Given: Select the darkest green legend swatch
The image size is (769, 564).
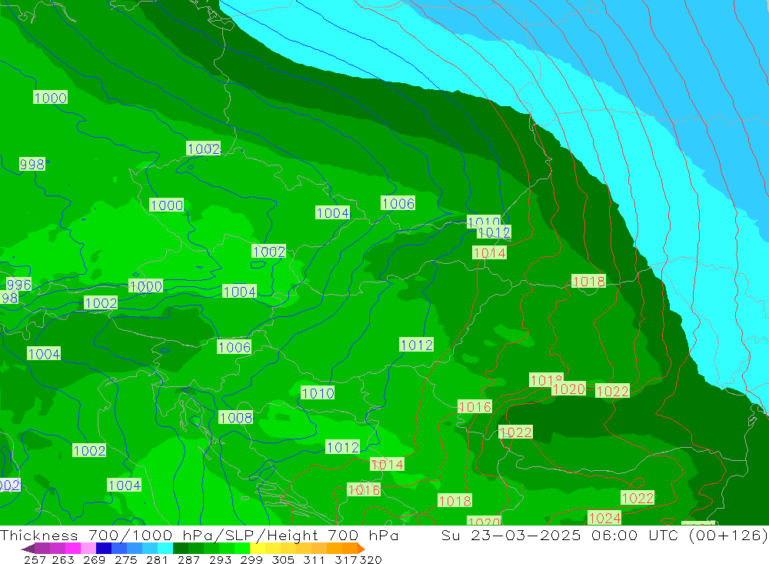Looking at the screenshot, I should coord(181,549).
